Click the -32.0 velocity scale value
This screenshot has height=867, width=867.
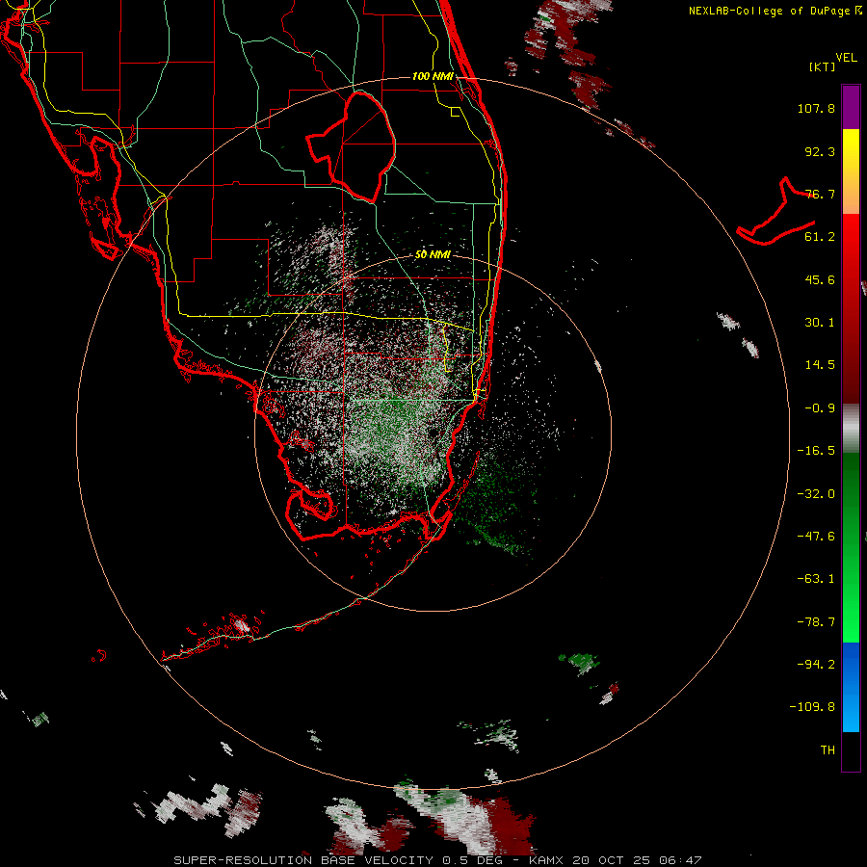point(816,494)
